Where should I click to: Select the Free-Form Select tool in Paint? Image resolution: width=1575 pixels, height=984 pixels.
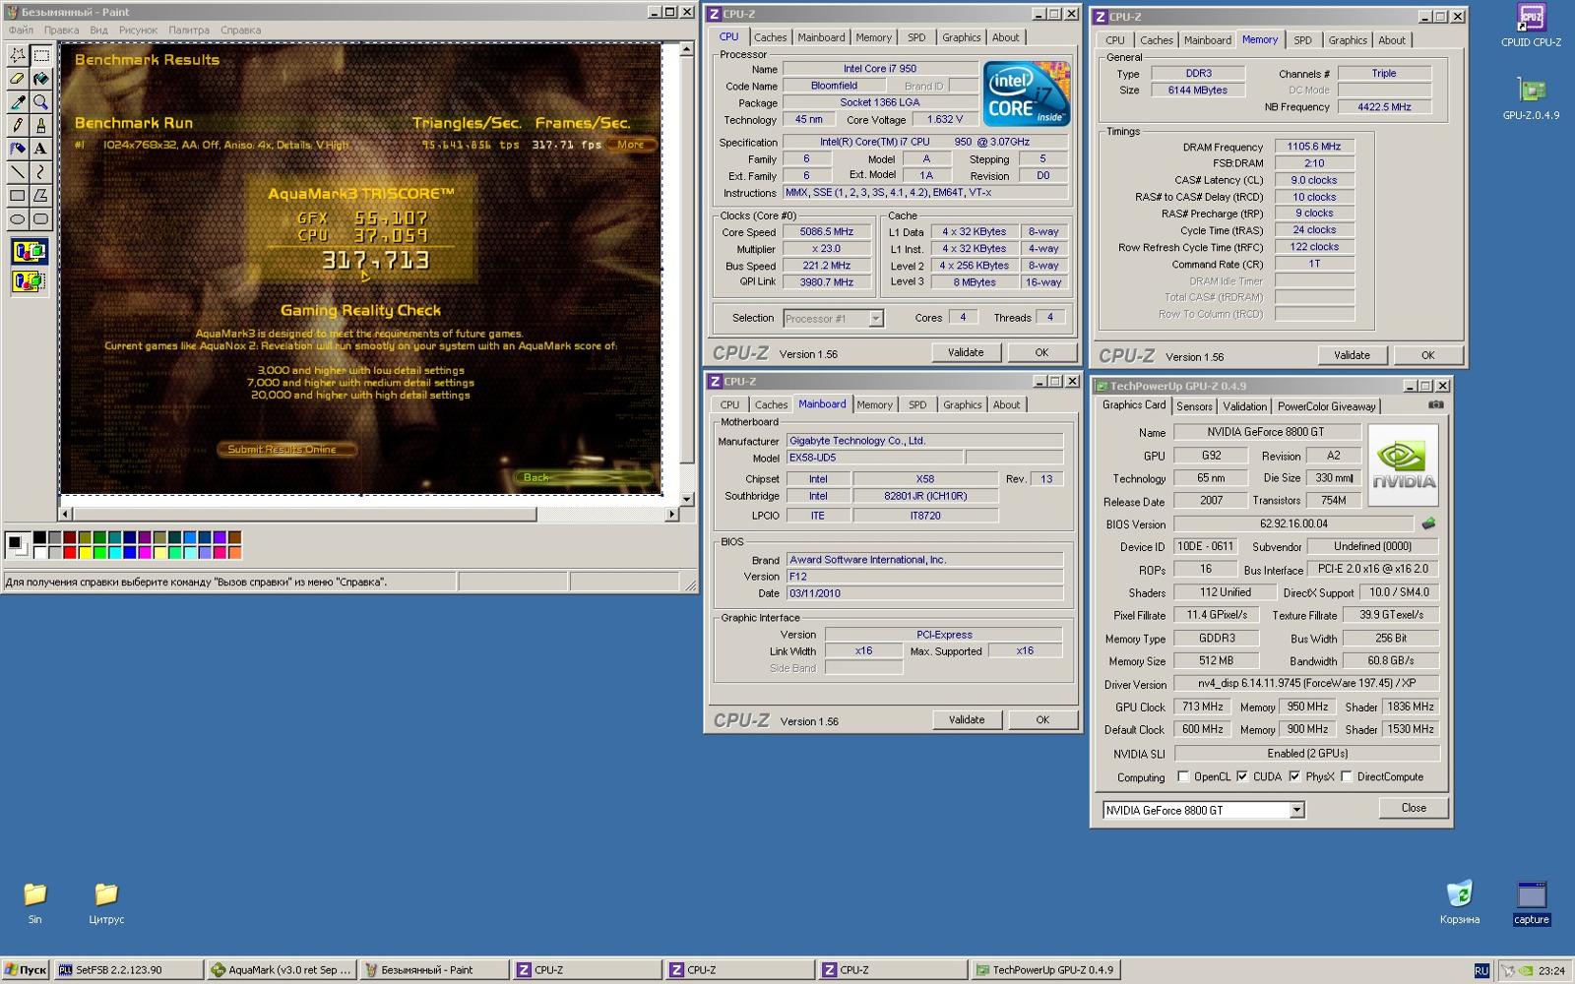pyautogui.click(x=18, y=55)
